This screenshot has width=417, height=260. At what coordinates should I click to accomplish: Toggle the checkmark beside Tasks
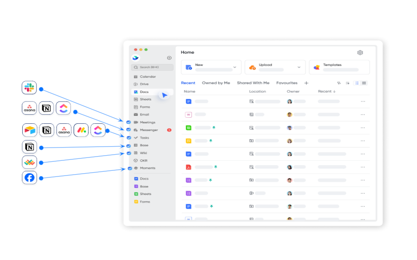(129, 138)
